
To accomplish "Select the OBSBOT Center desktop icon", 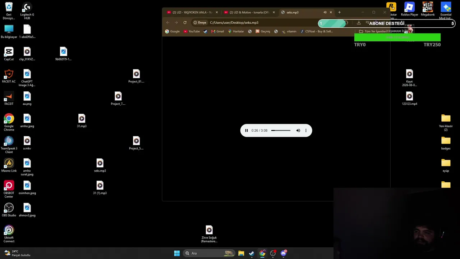I will coord(9,190).
